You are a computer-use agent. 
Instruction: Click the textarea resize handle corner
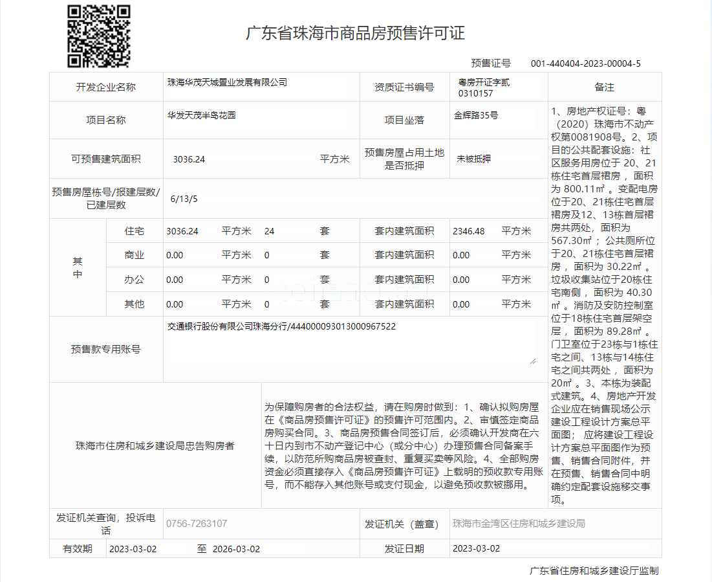click(533, 361)
